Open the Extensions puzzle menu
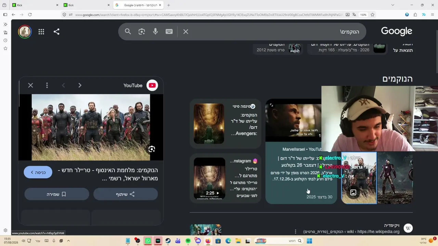Image resolution: width=438 pixels, height=246 pixels. coord(415,15)
